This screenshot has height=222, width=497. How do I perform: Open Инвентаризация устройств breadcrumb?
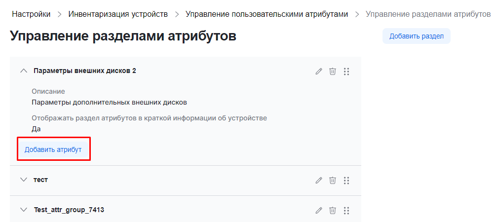point(118,14)
